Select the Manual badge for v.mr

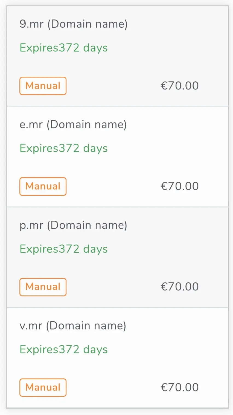[x=43, y=388]
